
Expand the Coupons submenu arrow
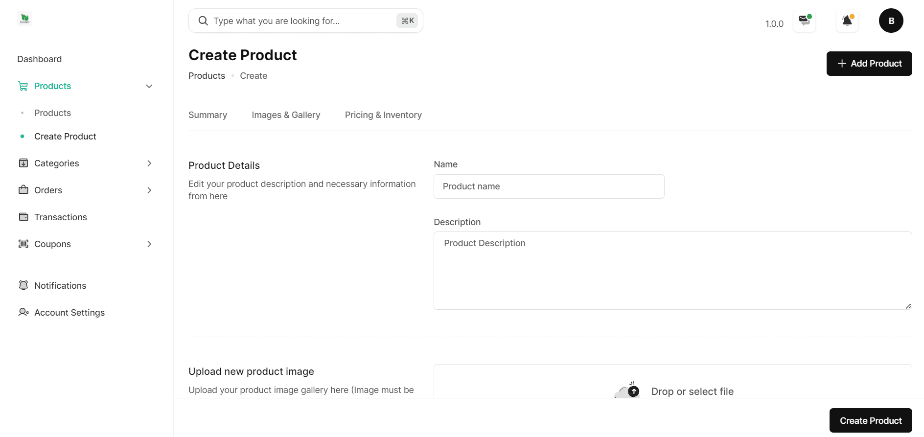point(149,244)
